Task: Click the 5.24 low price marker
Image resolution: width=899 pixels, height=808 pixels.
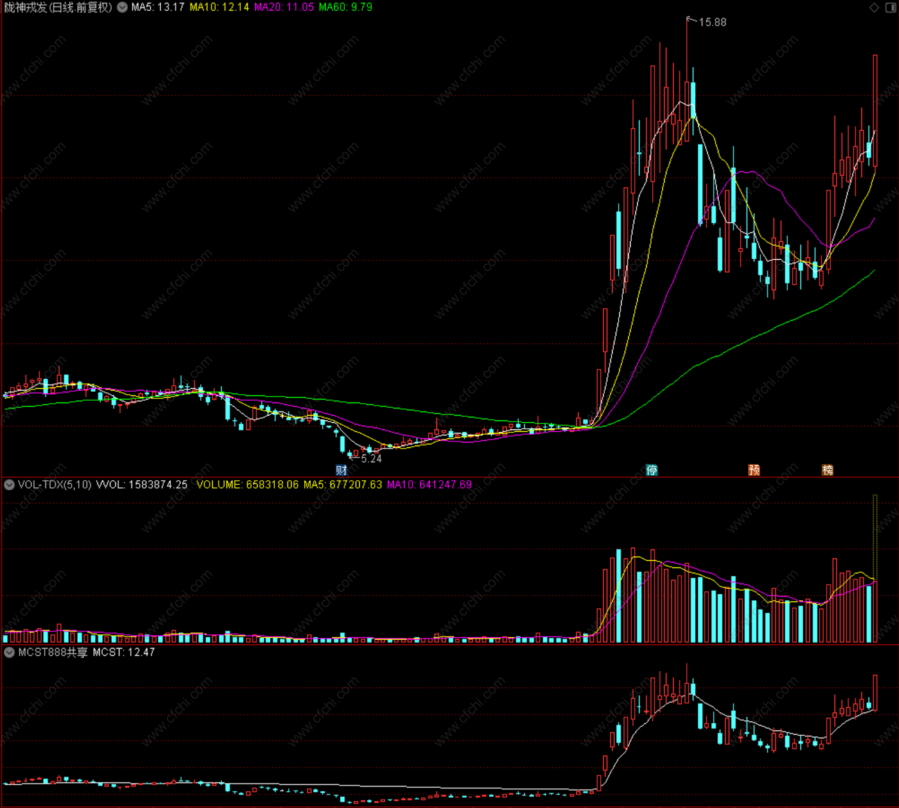Action: click(x=371, y=459)
